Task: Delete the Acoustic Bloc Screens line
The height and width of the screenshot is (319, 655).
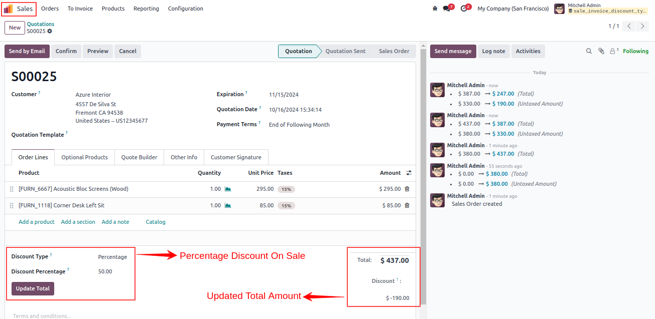Action: coord(407,189)
